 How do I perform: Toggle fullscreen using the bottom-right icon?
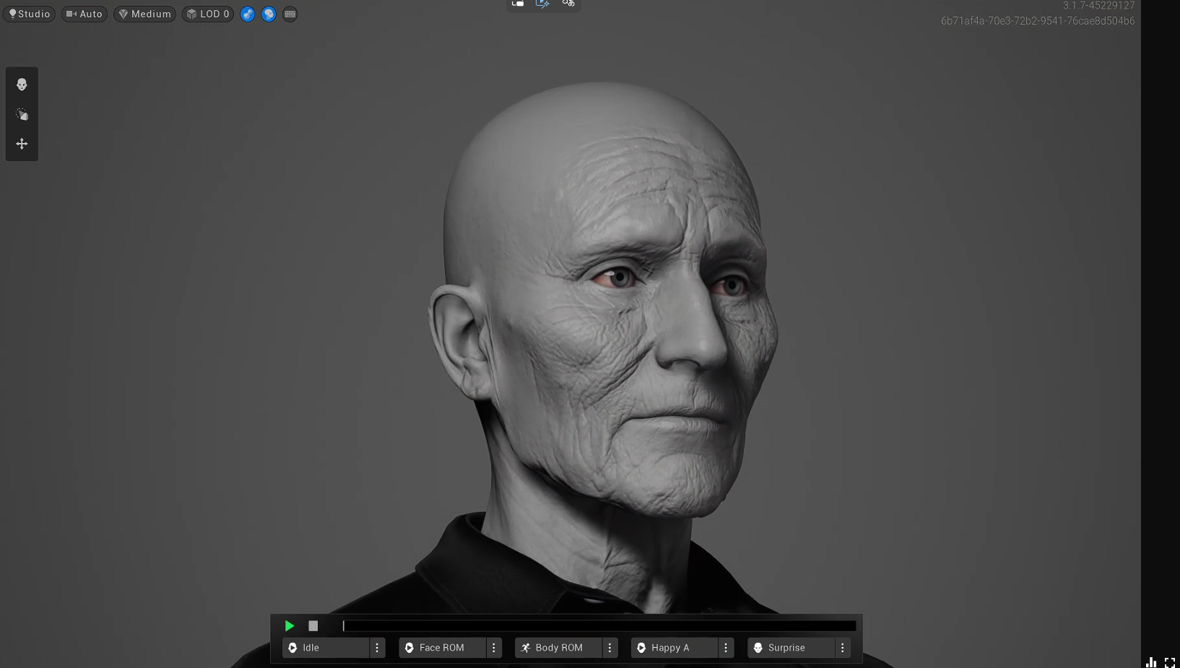[x=1170, y=662]
